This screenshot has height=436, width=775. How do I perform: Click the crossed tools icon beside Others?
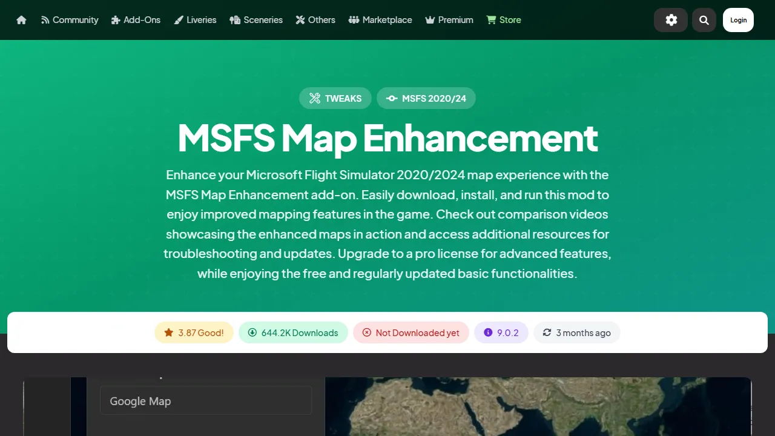[299, 19]
